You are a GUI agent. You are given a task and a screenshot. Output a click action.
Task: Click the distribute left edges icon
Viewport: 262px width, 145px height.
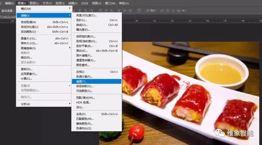click(119, 11)
